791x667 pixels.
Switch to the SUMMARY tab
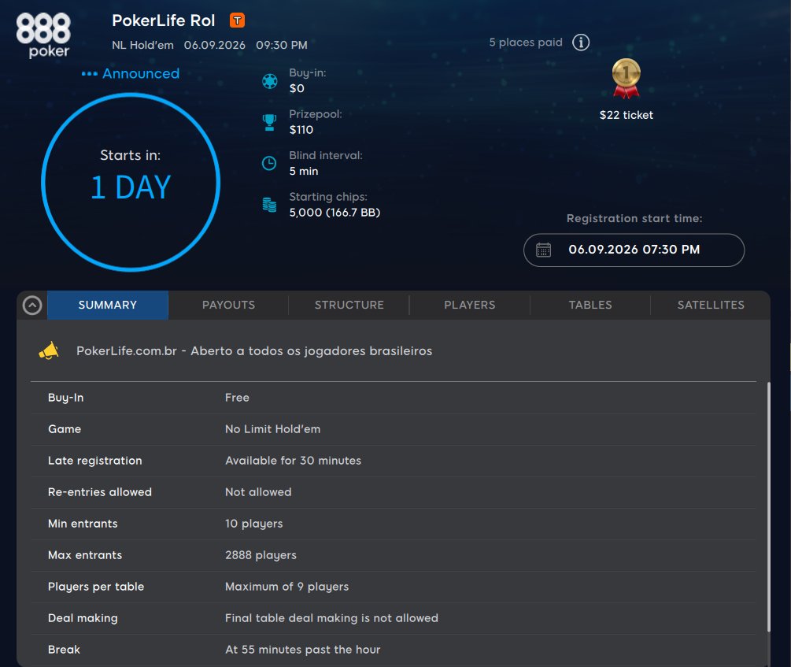(108, 305)
